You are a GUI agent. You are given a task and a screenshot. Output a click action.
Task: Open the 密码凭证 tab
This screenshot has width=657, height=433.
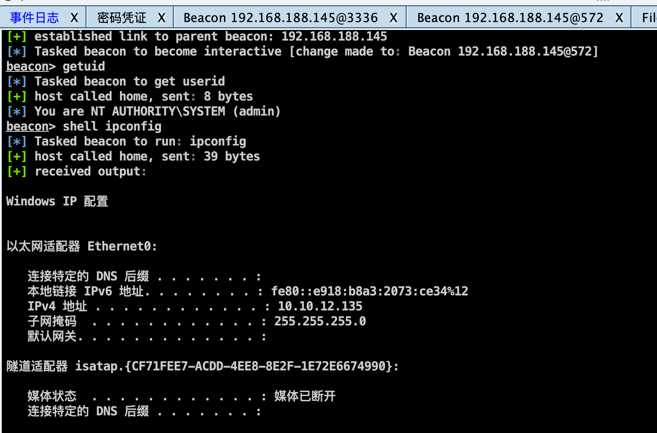[x=122, y=18]
